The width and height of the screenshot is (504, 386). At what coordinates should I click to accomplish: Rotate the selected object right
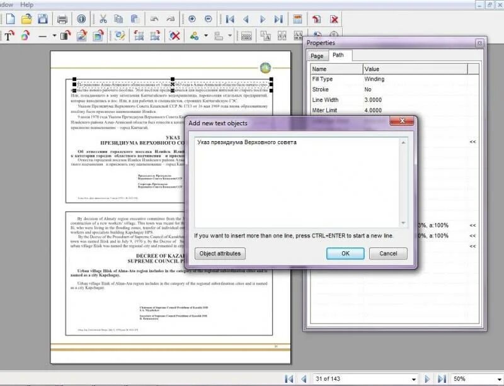click(155, 36)
